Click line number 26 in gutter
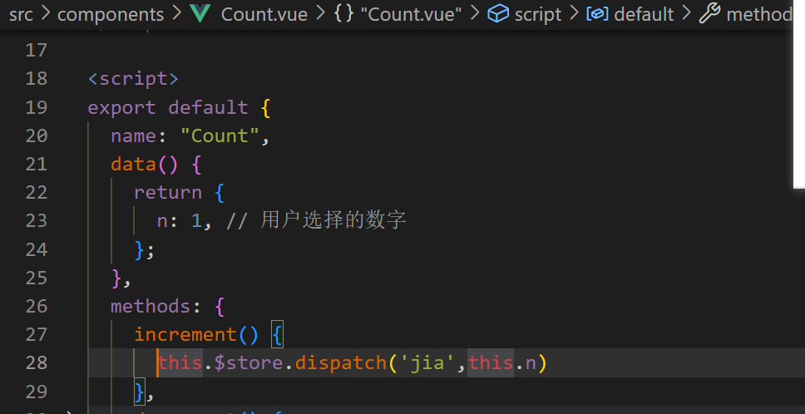Image resolution: width=805 pixels, height=414 pixels. pyautogui.click(x=37, y=306)
